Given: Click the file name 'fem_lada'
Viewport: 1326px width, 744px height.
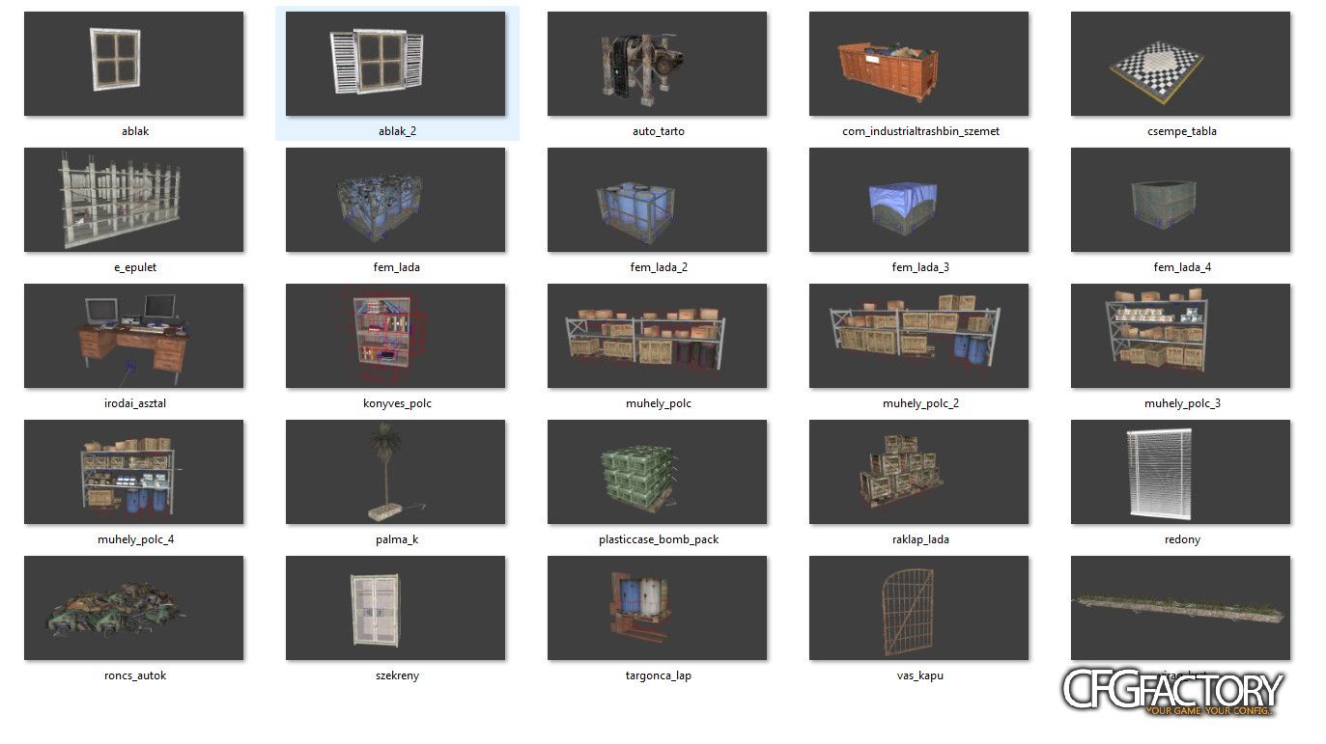Looking at the screenshot, I should coord(397,267).
